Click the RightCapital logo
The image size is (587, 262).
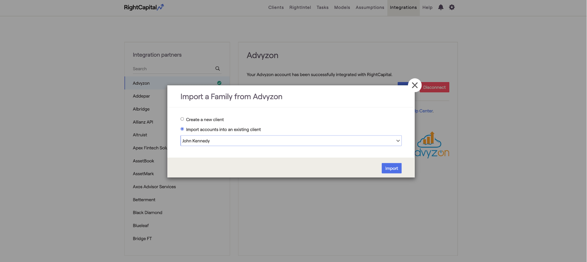(x=144, y=7)
